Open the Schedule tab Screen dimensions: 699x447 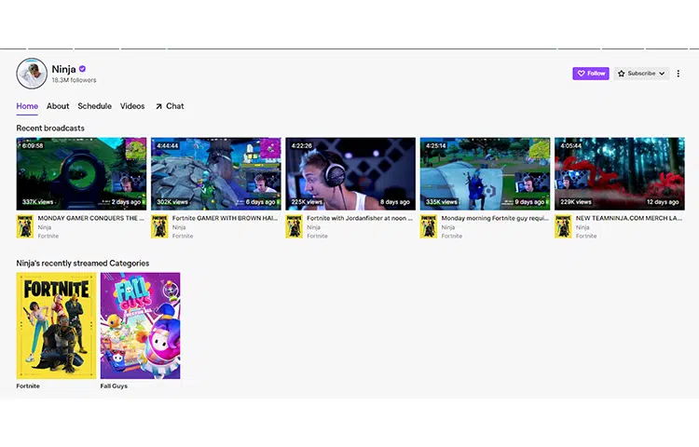click(94, 106)
